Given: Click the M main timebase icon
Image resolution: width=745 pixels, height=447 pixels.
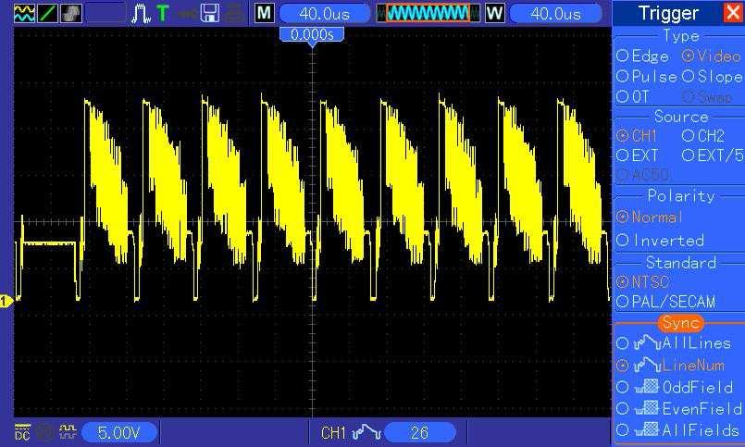Looking at the screenshot, I should [264, 13].
